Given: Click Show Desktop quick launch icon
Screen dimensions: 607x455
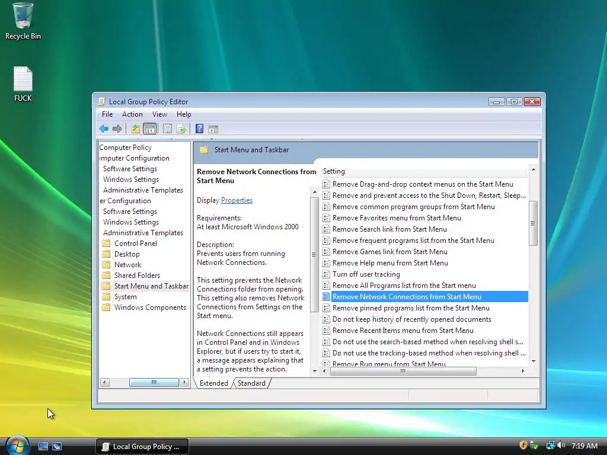Looking at the screenshot, I should pos(43,447).
